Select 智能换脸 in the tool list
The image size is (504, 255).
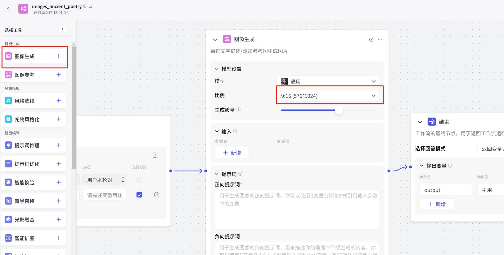[x=25, y=183]
